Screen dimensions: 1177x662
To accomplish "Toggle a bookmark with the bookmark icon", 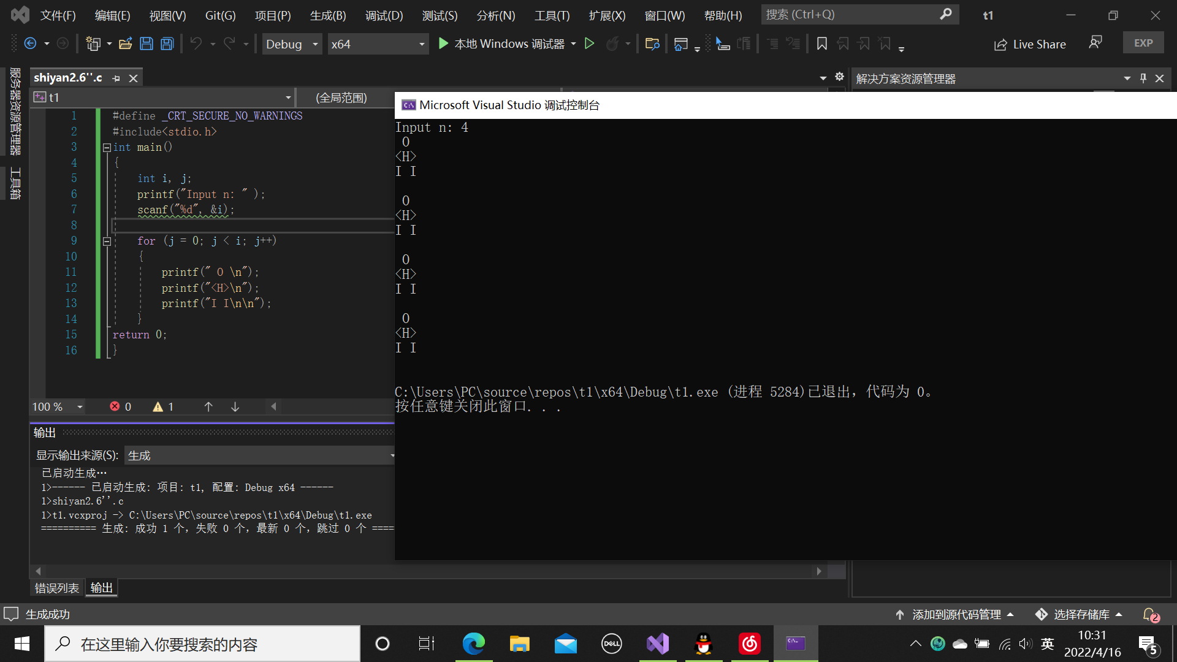I will tap(822, 44).
